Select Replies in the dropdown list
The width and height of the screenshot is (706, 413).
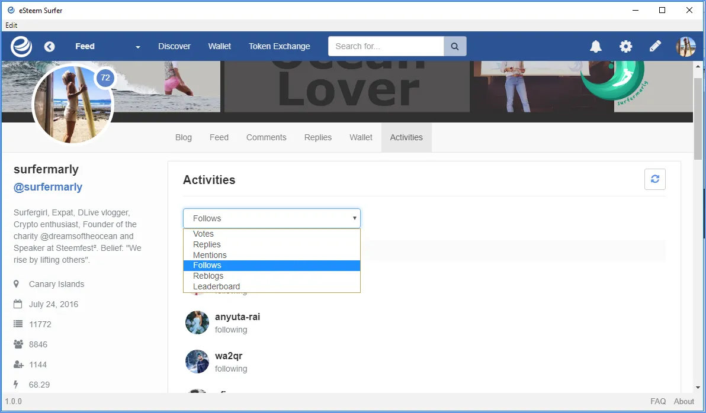271,244
